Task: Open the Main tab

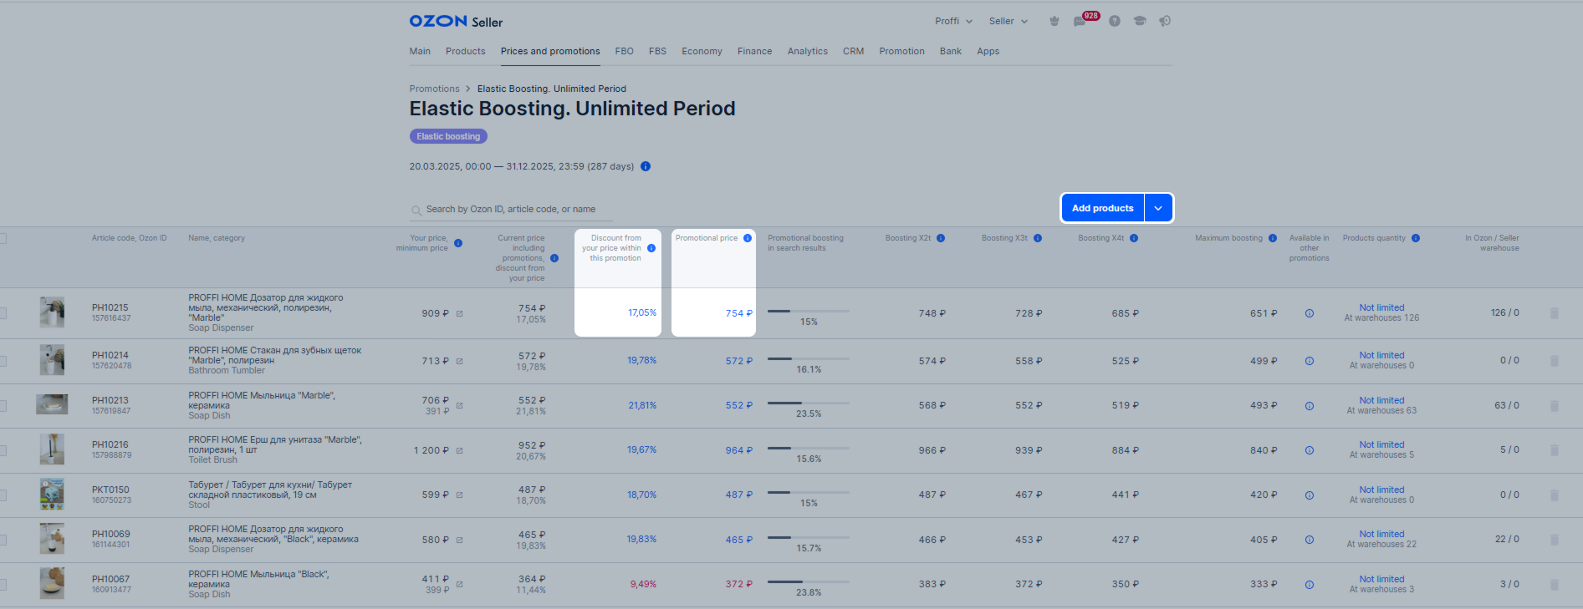Action: click(420, 51)
